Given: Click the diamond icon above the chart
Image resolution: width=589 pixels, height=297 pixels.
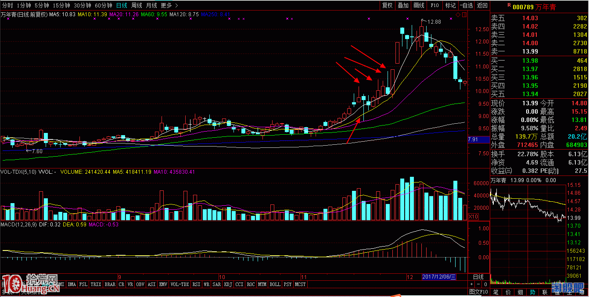Looking at the screenshot, I should (458, 14).
